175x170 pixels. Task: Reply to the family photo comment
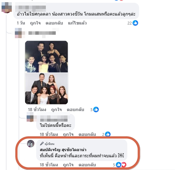point(76,110)
